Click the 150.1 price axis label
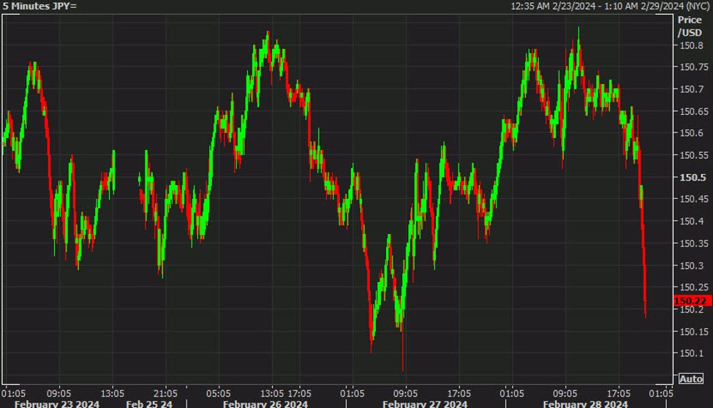 691,354
